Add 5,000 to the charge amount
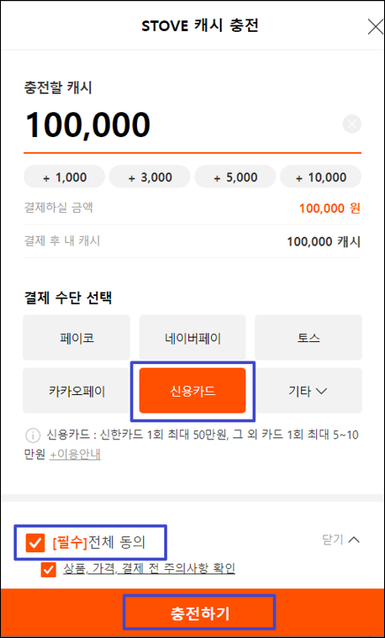 (236, 177)
